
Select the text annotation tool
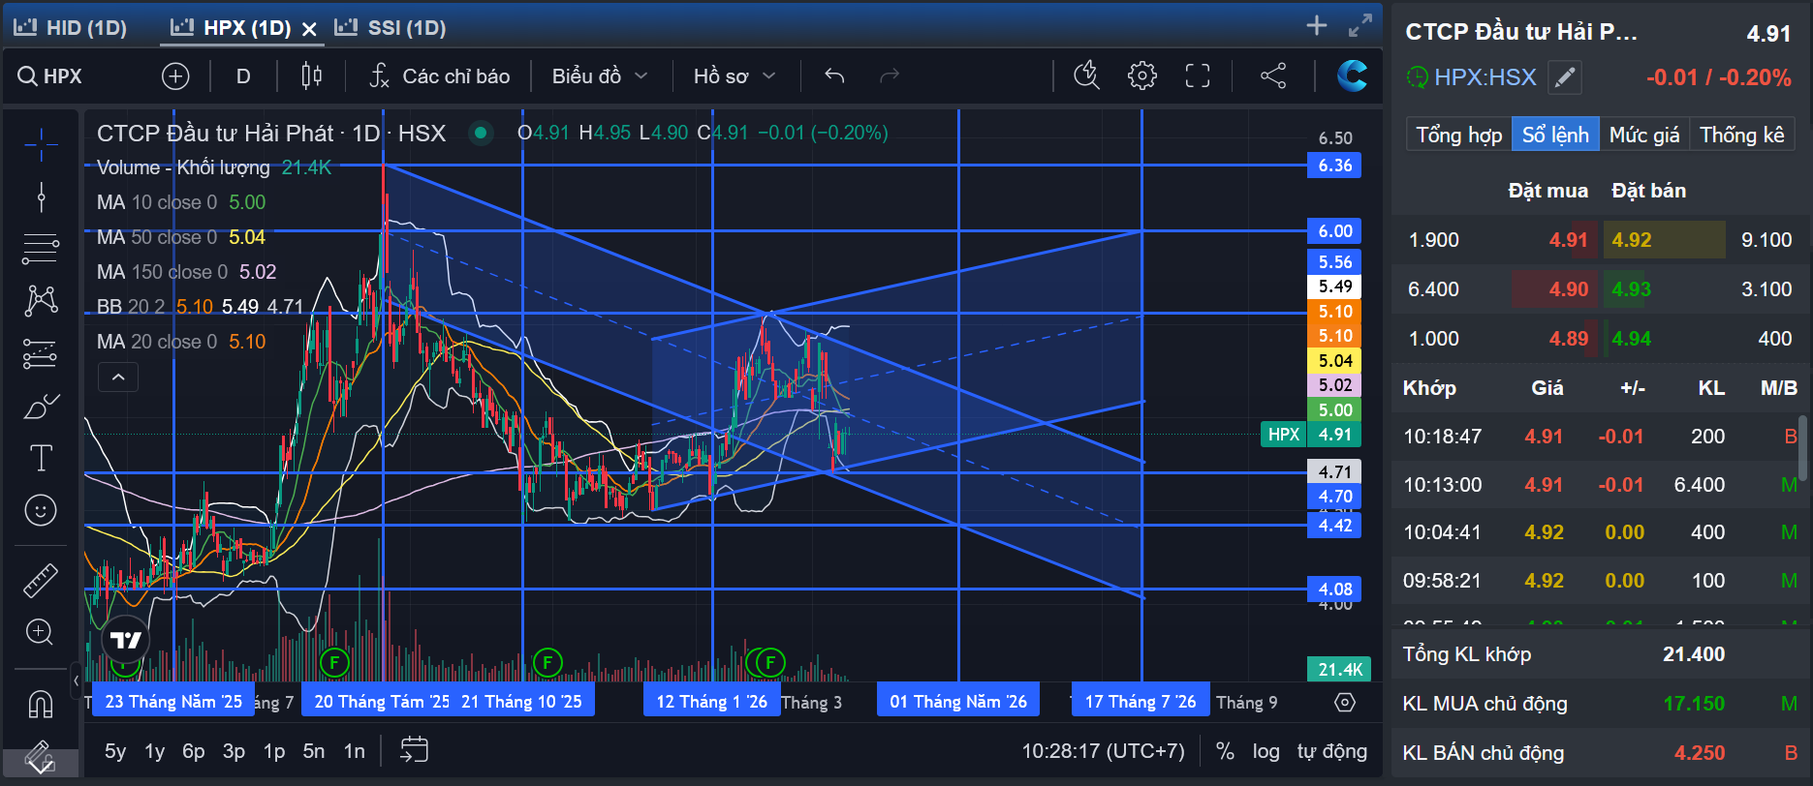click(41, 458)
